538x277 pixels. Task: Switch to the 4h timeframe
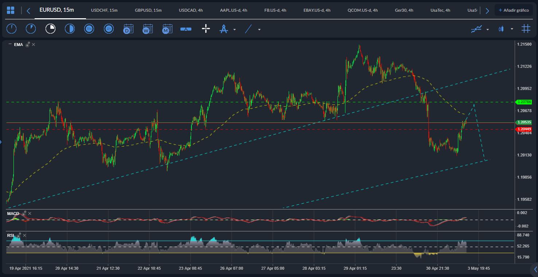click(x=109, y=28)
